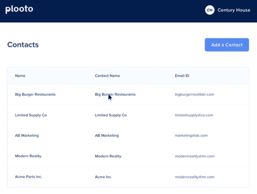Click the Contact Name column header
Viewport: 257px width, 194px height.
pyautogui.click(x=107, y=76)
